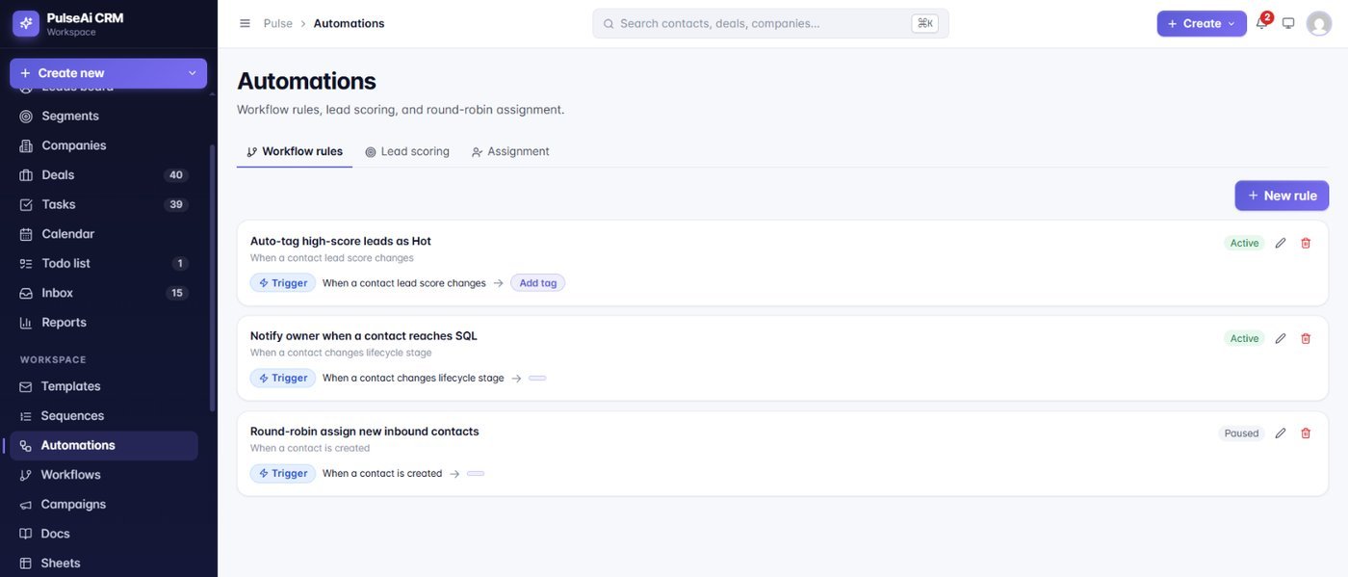Click the sidebar vertical scrollbar

pos(213,277)
